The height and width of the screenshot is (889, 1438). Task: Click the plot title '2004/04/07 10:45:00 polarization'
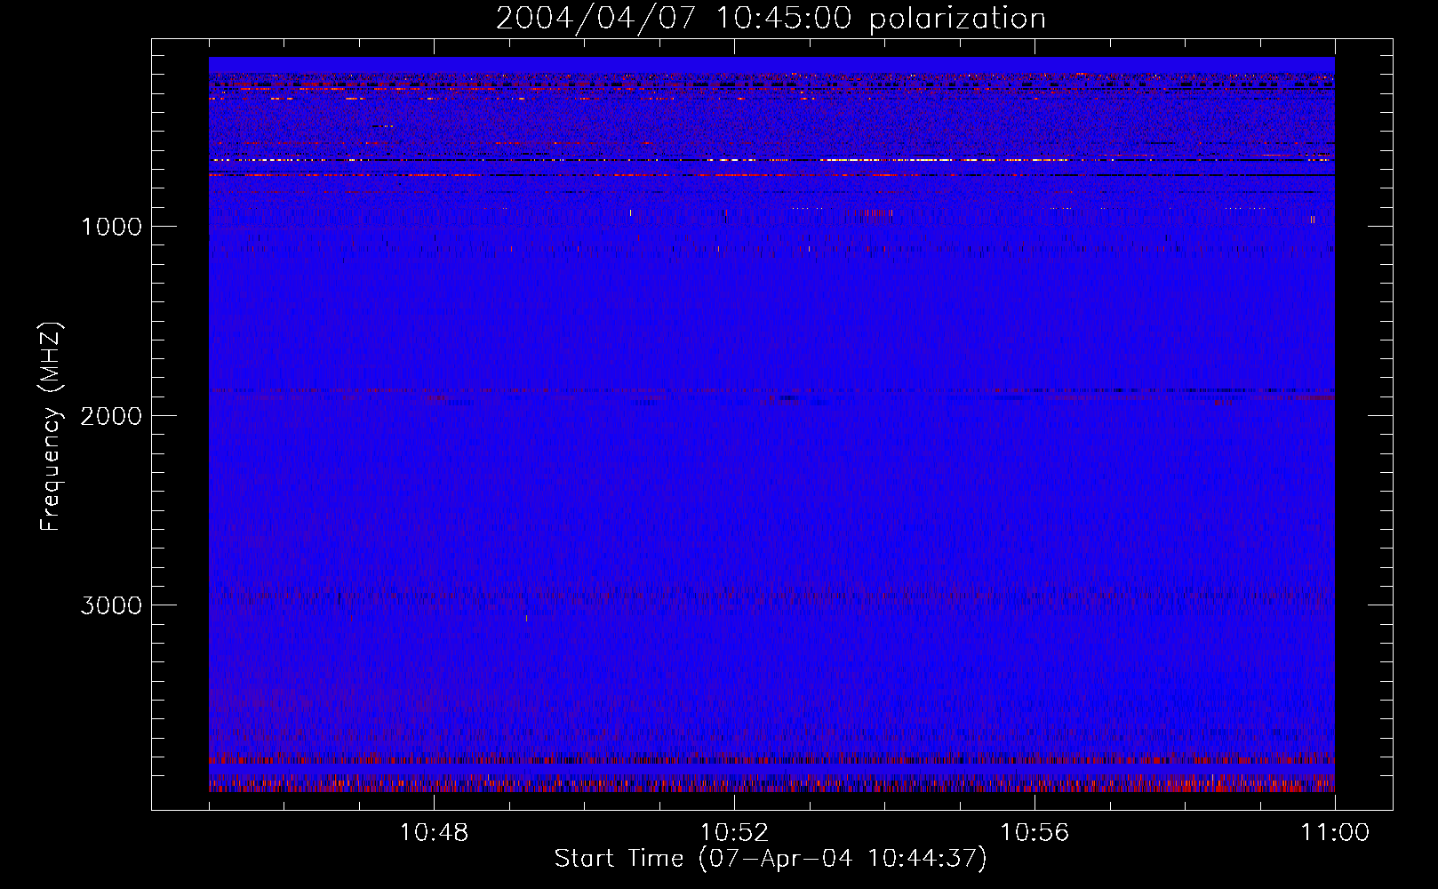(771, 19)
